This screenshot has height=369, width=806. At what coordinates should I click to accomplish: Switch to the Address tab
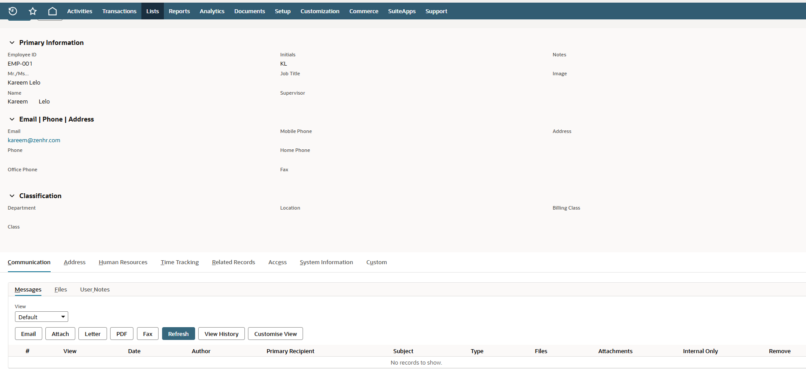(x=75, y=262)
